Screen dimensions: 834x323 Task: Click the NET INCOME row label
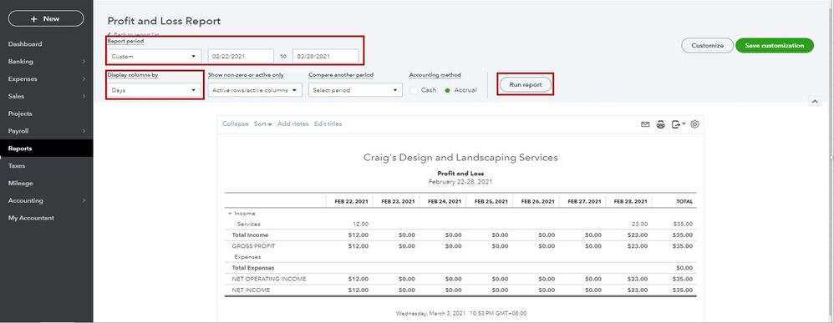[251, 290]
